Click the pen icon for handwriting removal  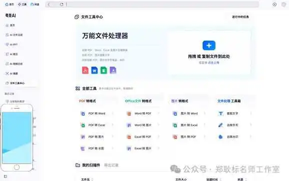[220, 125]
